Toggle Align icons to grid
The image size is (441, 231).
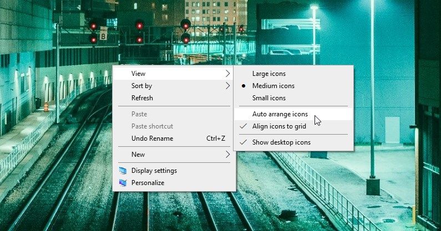[x=293, y=126]
